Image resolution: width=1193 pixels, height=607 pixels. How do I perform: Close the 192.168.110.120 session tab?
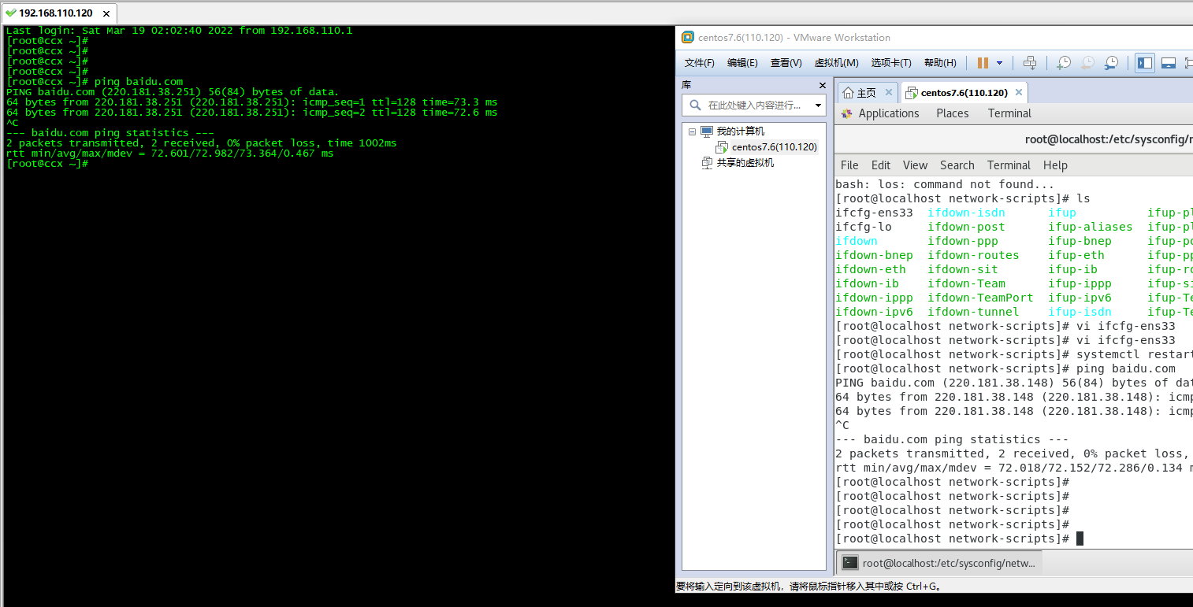click(x=106, y=13)
